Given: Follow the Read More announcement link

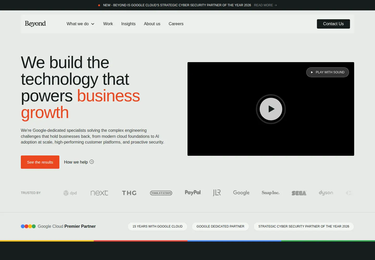Looking at the screenshot, I should click(x=265, y=5).
